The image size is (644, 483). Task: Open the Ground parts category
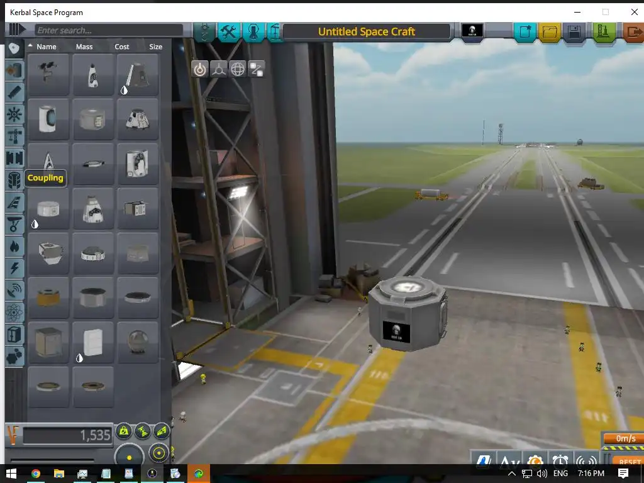[14, 224]
